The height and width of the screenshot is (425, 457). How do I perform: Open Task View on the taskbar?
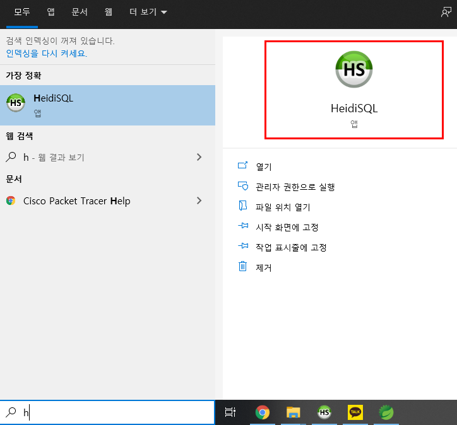click(230, 412)
